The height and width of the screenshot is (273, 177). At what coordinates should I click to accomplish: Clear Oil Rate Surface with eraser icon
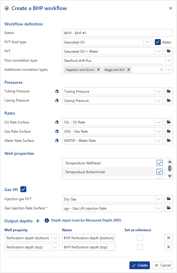click(57, 122)
